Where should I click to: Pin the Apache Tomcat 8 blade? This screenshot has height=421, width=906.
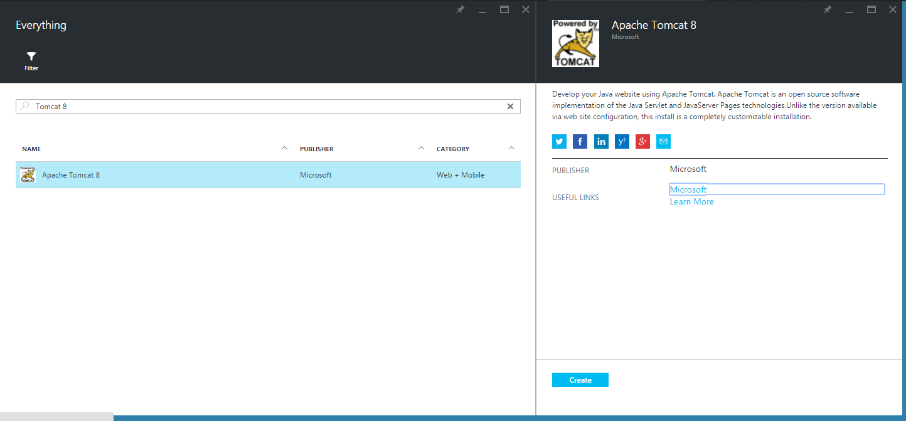click(828, 10)
